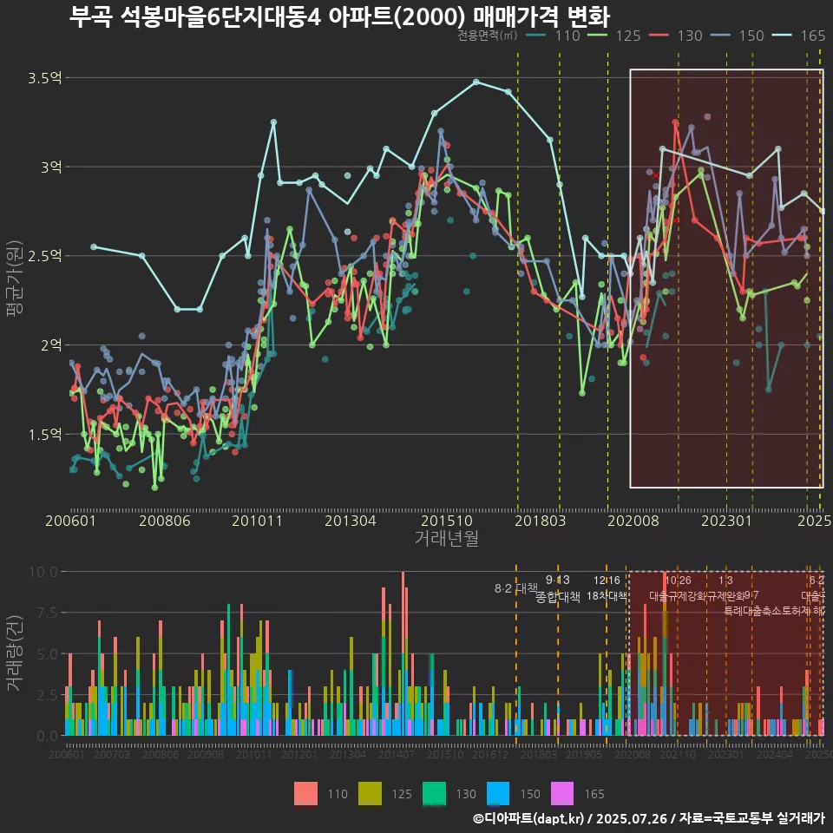Click the 8·2 대책 policy annotation

pyautogui.click(x=516, y=588)
